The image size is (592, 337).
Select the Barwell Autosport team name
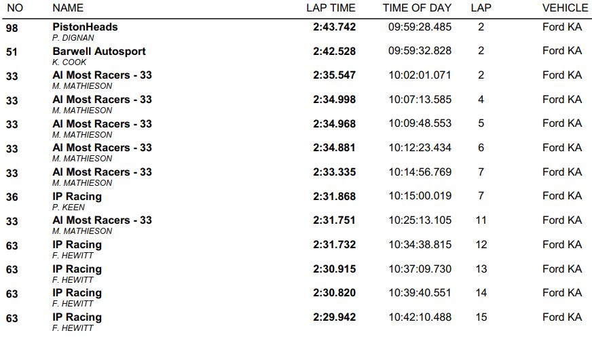tap(99, 52)
